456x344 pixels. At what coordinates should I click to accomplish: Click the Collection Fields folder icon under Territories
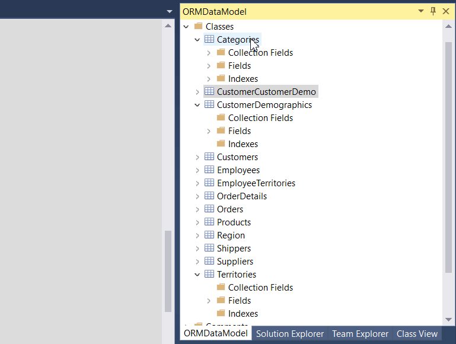pos(221,287)
